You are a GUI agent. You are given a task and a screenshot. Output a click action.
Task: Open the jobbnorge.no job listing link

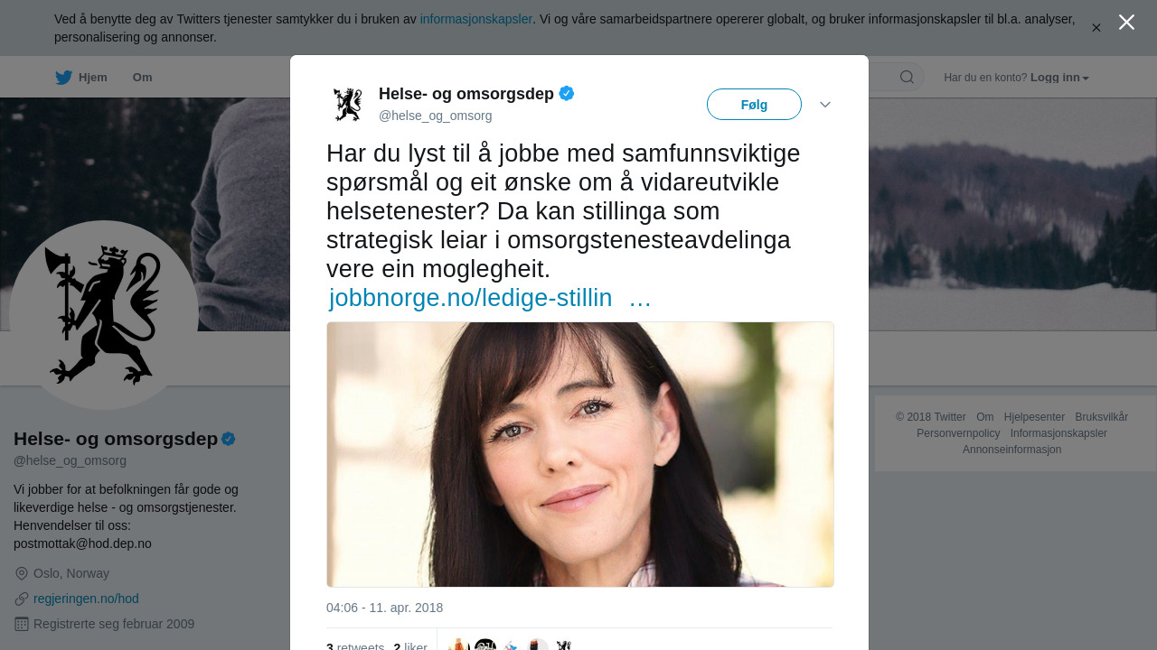point(470,298)
